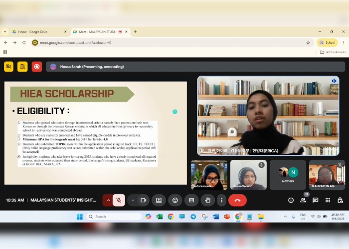Lower the raised hand button

(208, 200)
